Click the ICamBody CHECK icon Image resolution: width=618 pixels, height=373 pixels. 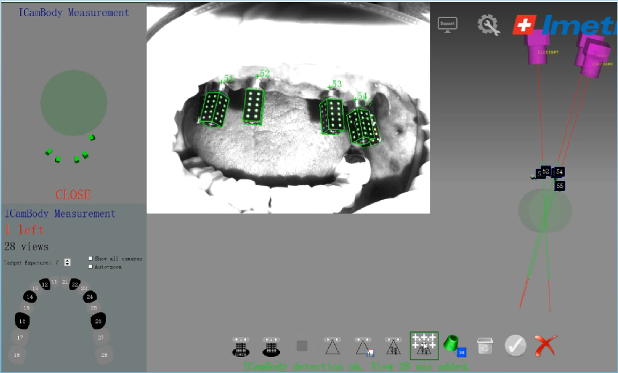pos(240,346)
